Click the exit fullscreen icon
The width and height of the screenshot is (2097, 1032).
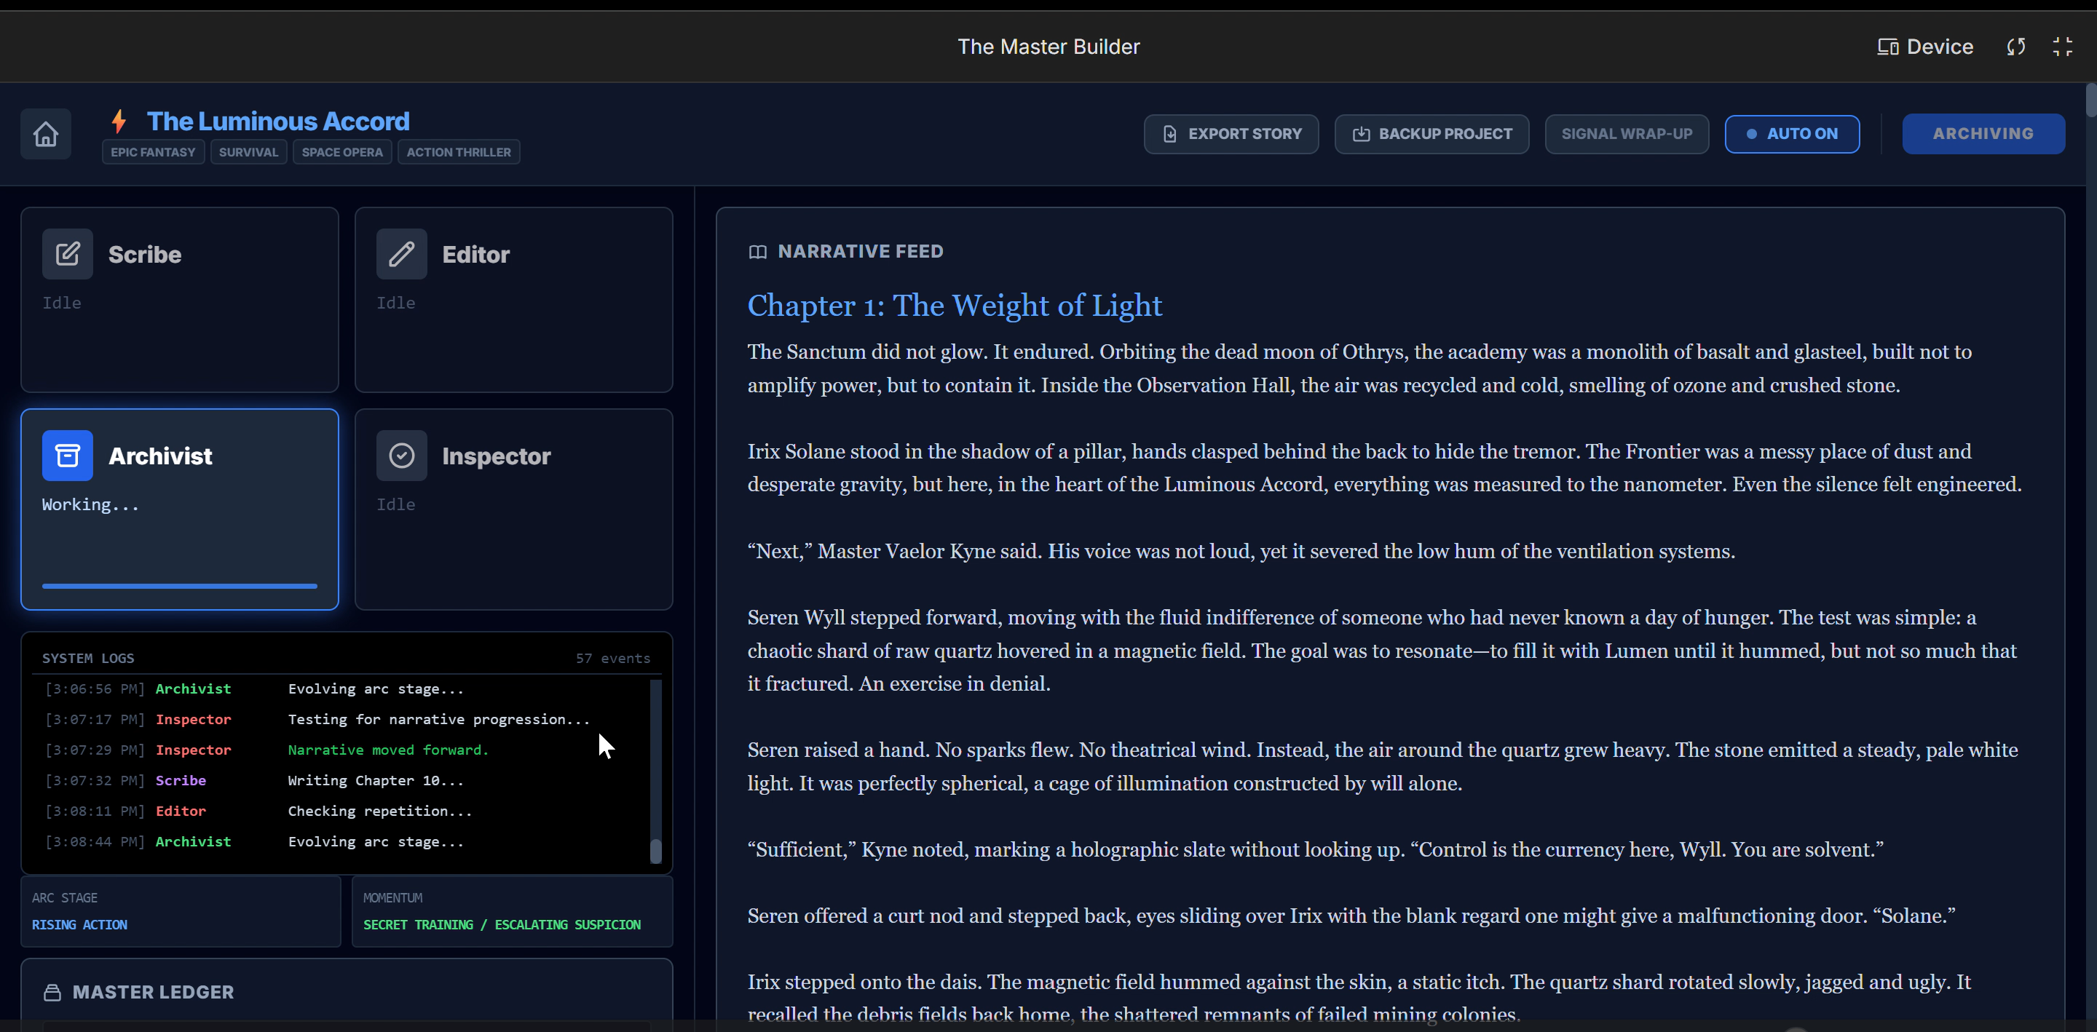[2062, 47]
